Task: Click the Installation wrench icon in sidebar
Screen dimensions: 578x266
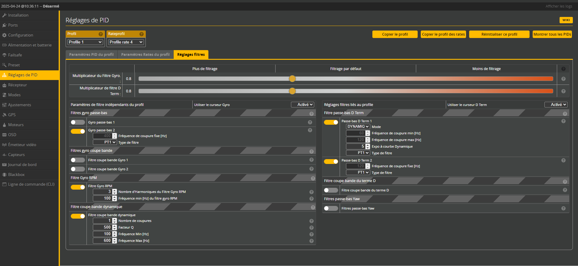Action: [x=4, y=15]
